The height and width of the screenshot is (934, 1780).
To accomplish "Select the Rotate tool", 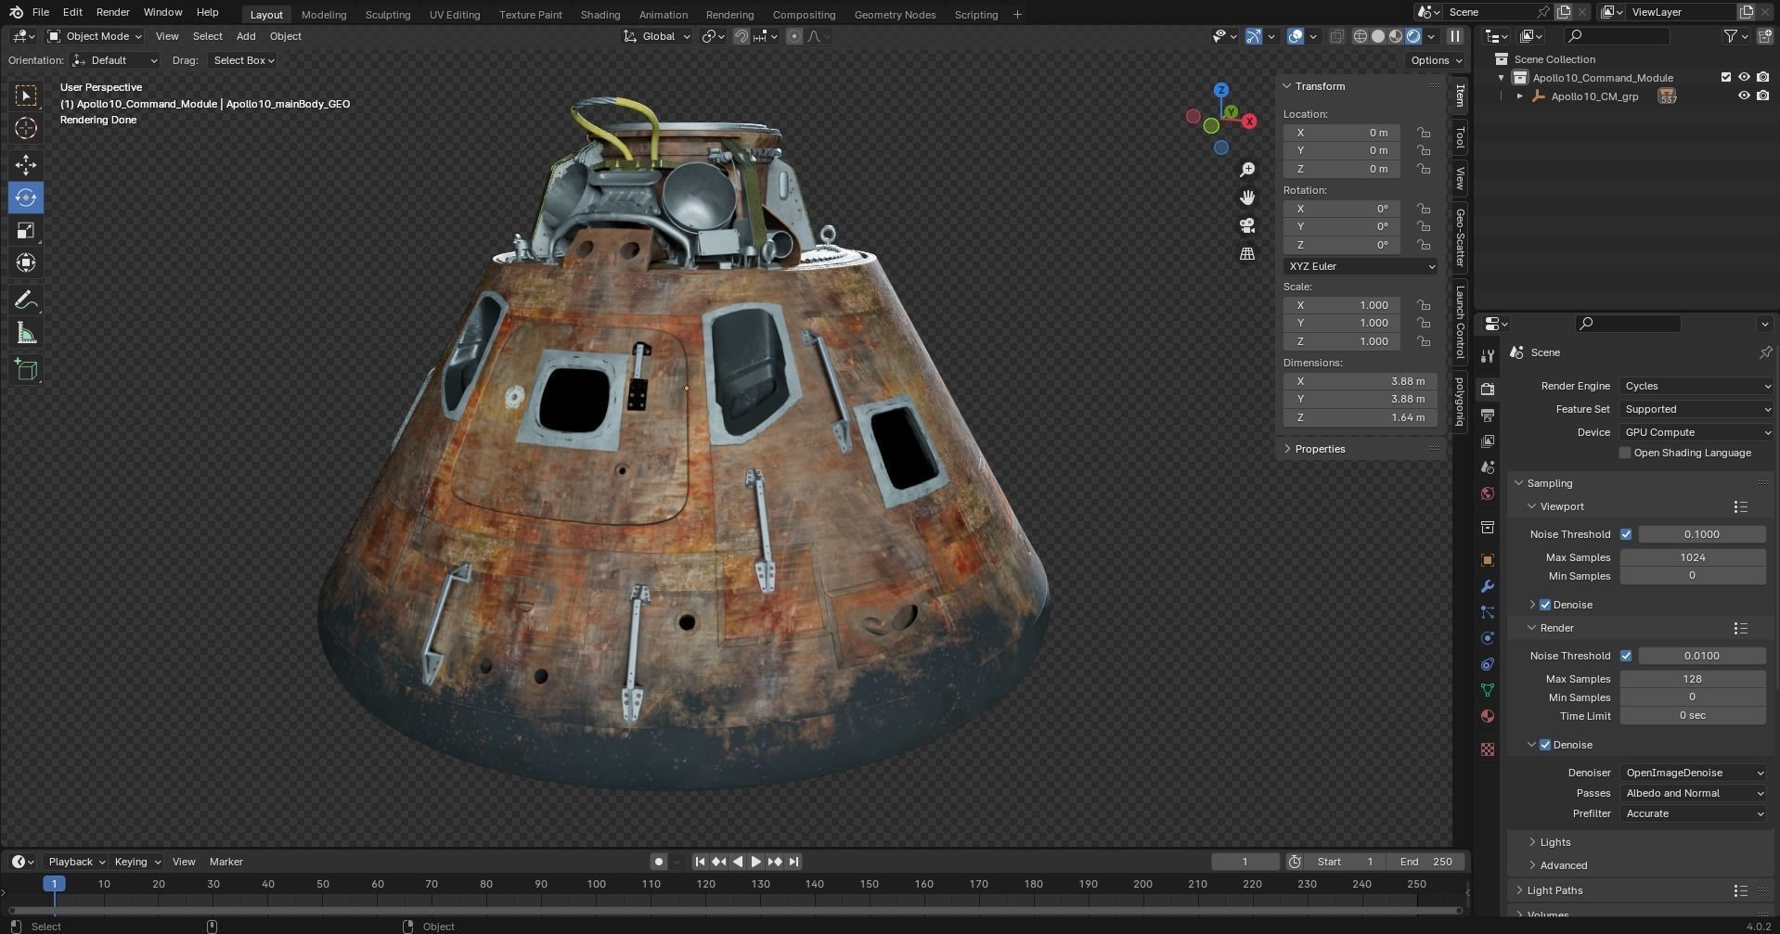I will (x=26, y=198).
